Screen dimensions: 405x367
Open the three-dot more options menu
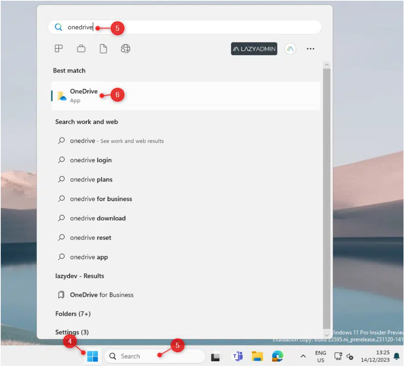pos(311,49)
